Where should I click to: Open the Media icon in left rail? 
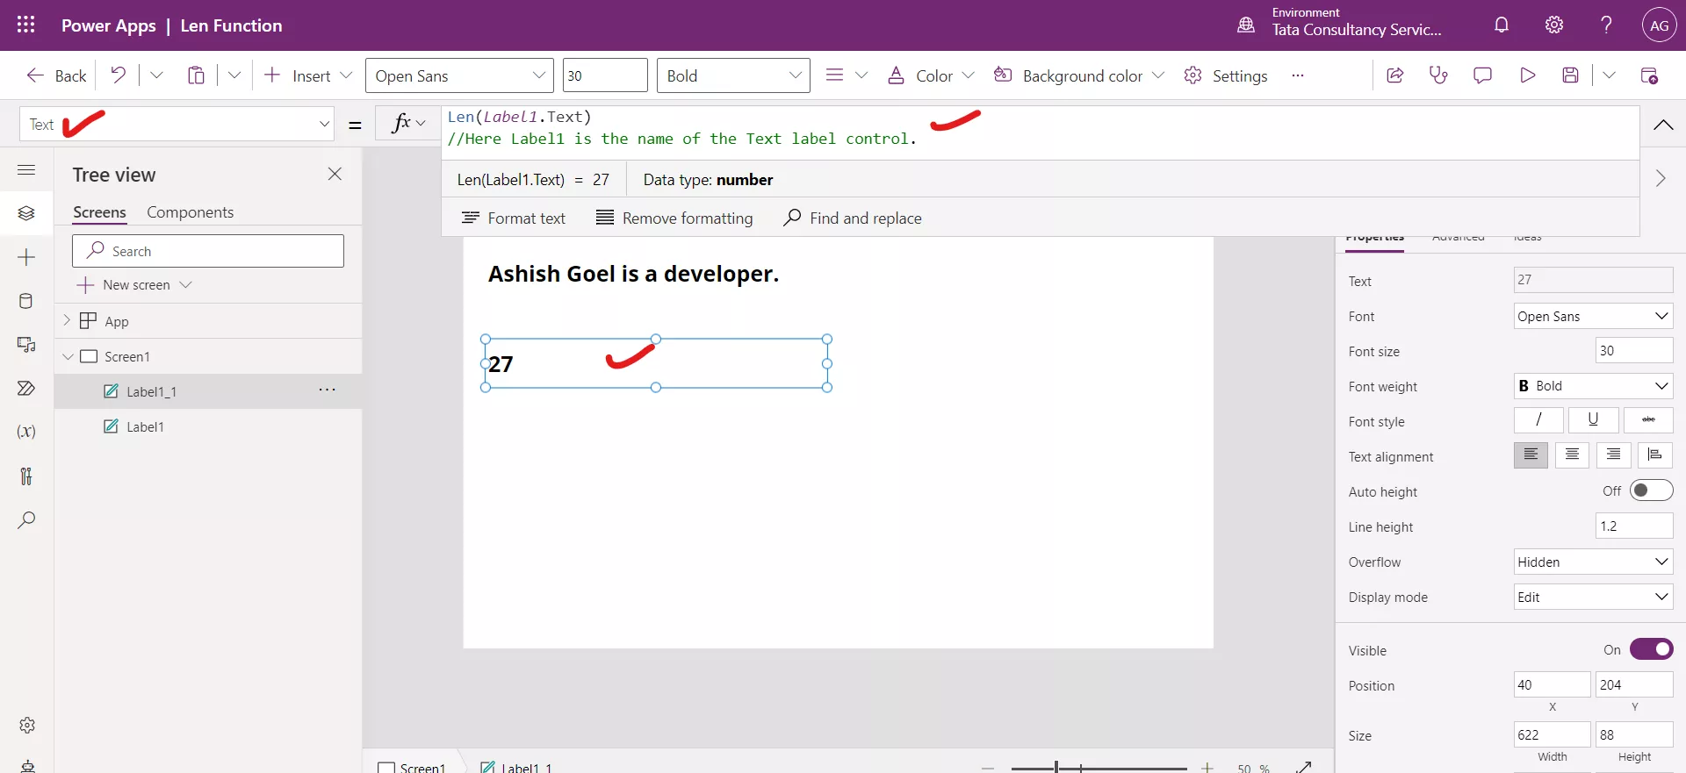pyautogui.click(x=26, y=345)
